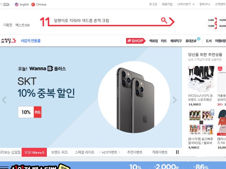
Task: Click the left chevron beside HOT이벤트
Action: 100,152
